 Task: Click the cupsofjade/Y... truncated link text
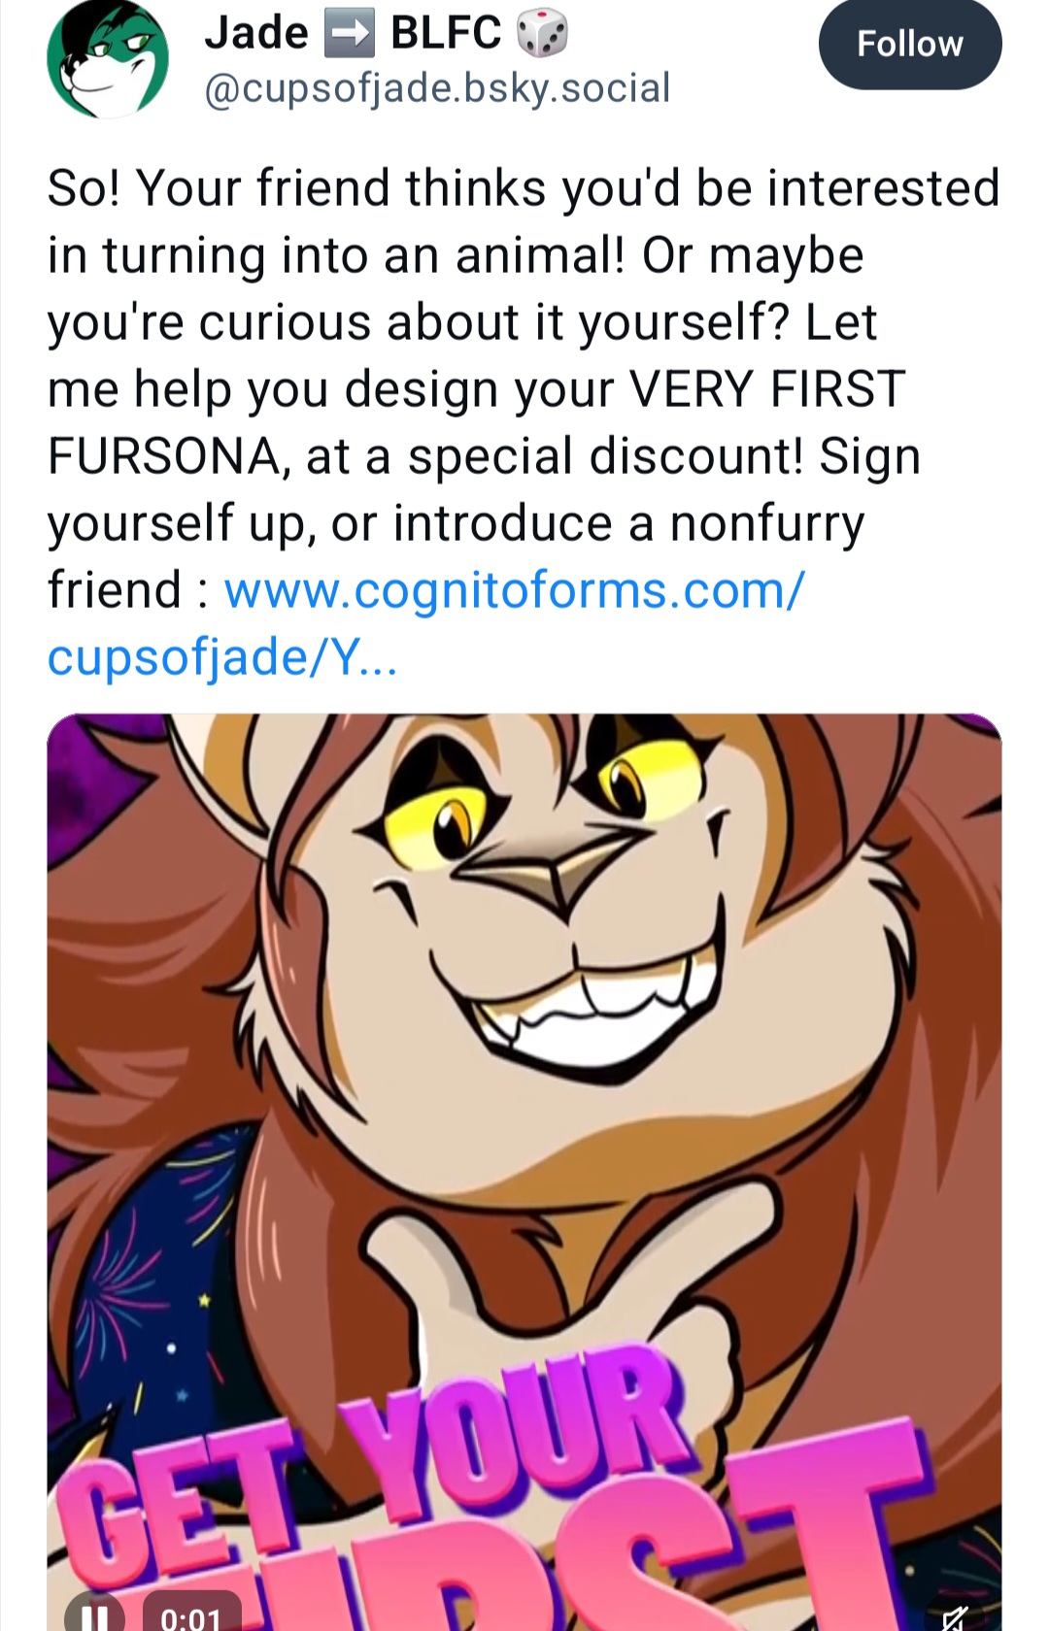[221, 657]
